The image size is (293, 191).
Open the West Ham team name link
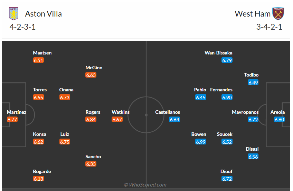(252, 14)
